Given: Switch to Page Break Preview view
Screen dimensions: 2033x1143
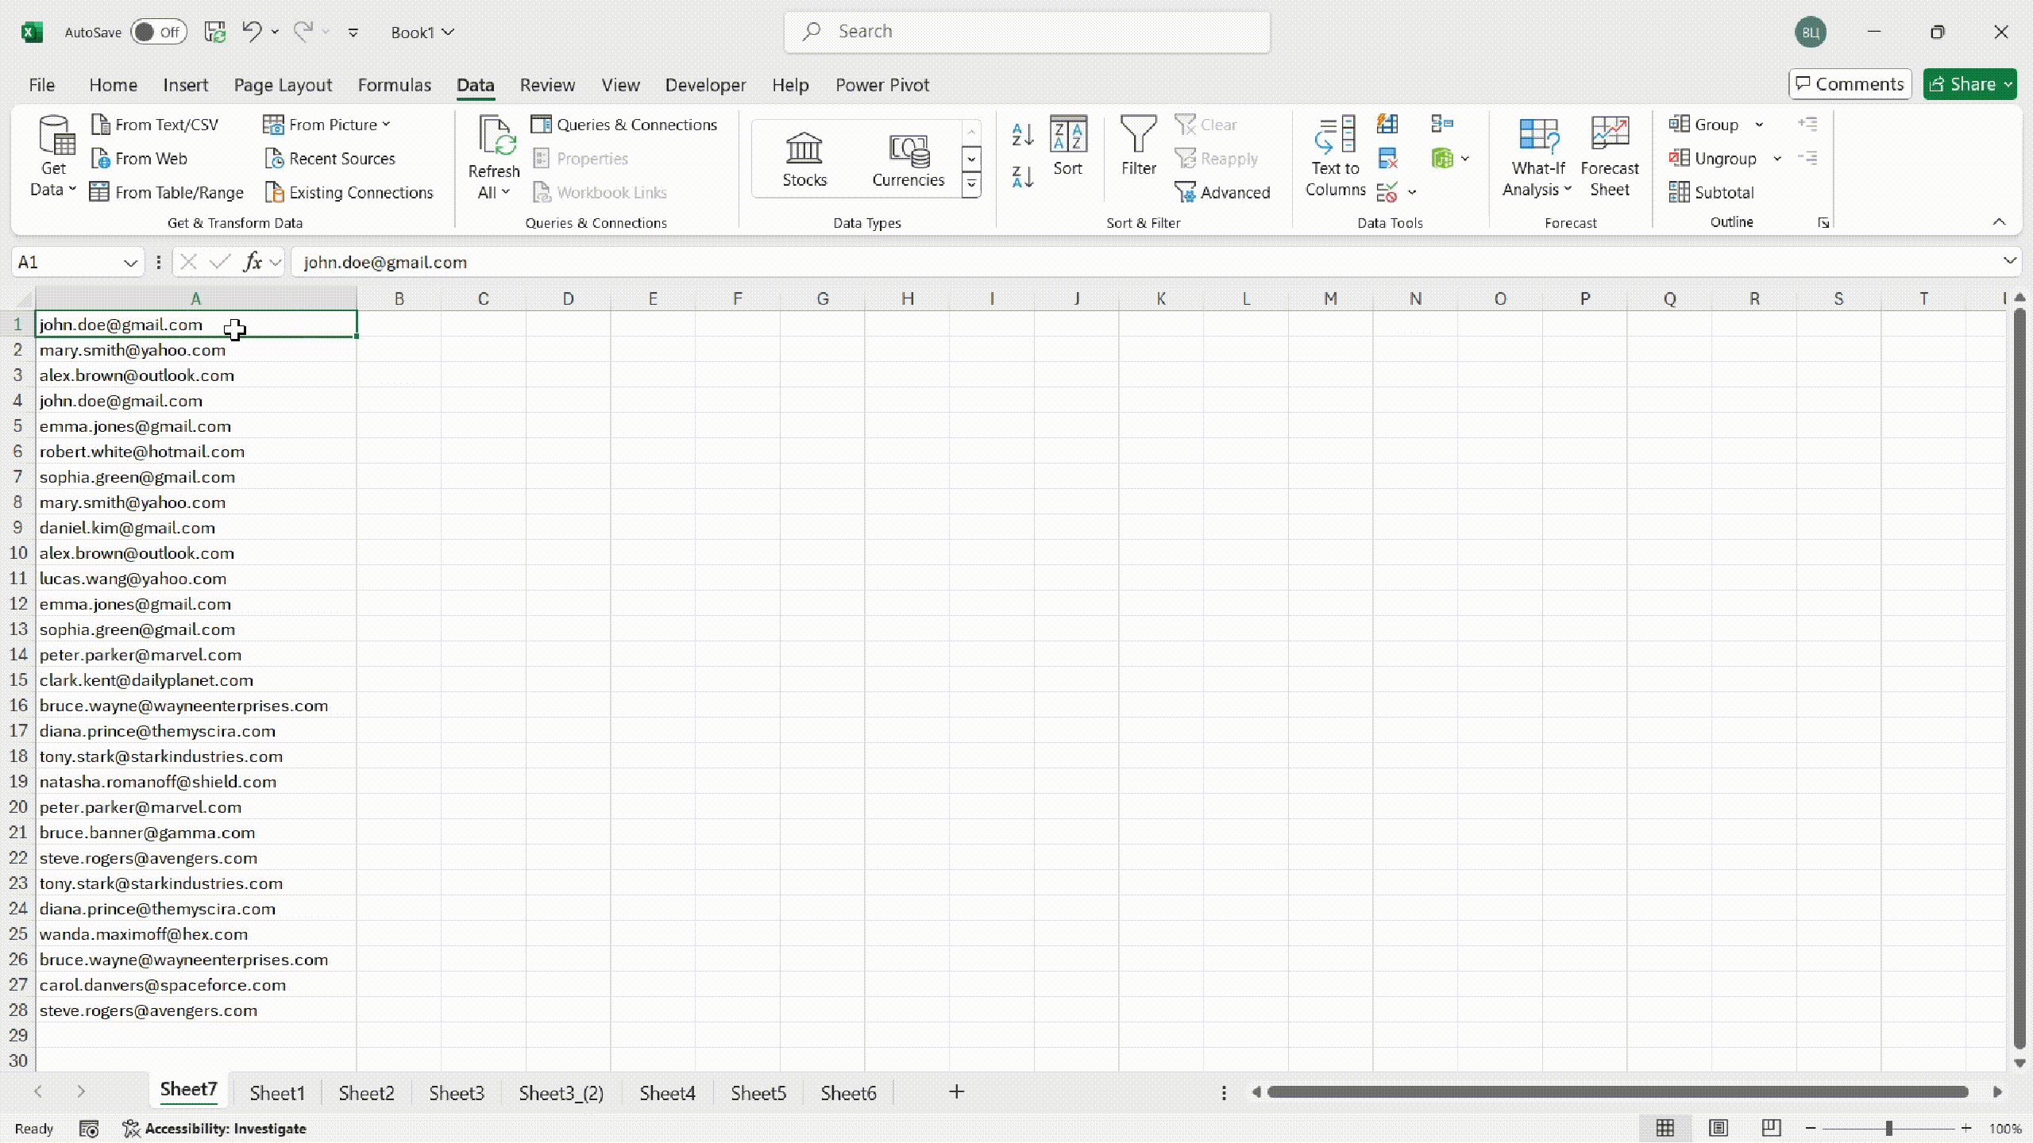Looking at the screenshot, I should pyautogui.click(x=1771, y=1128).
